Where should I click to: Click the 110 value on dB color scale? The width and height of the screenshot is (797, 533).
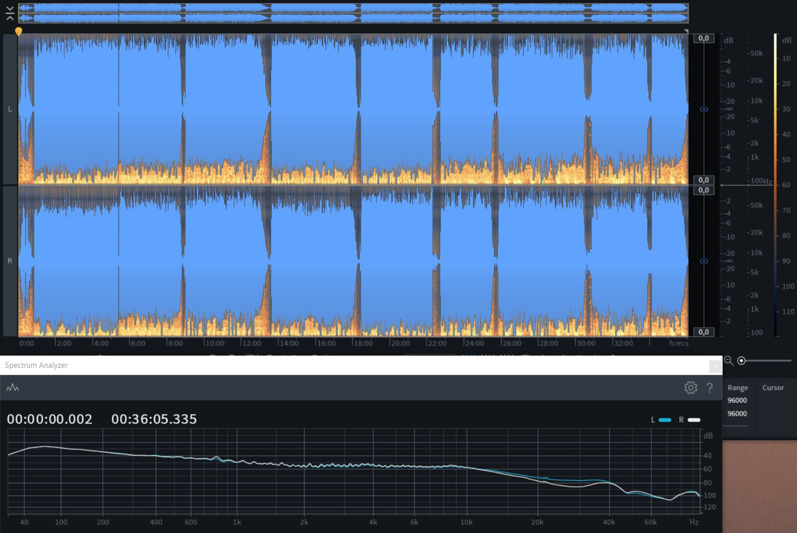click(788, 311)
